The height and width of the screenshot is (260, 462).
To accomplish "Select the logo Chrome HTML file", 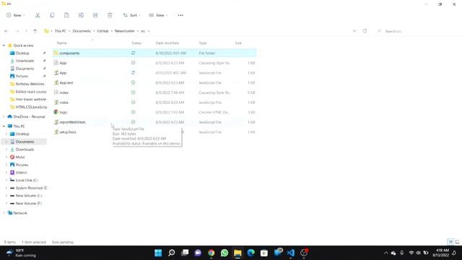I will (x=154, y=113).
